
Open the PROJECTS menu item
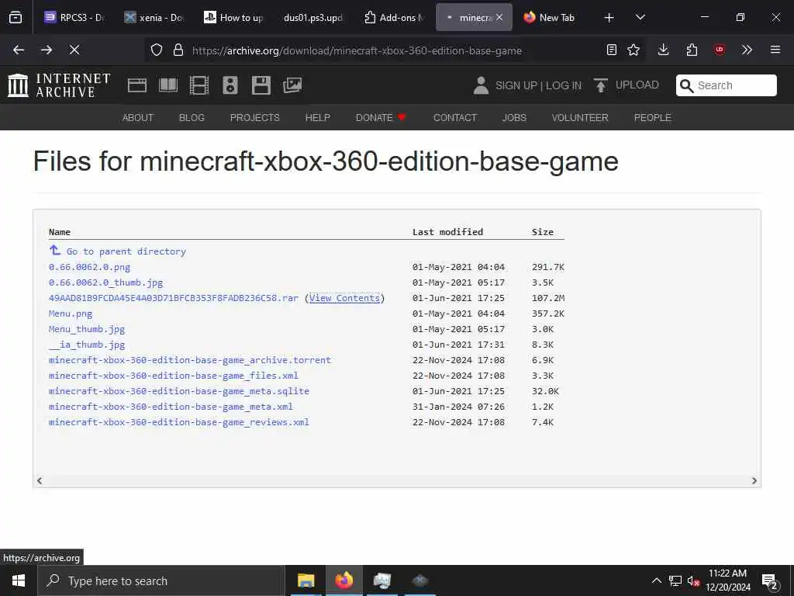(x=254, y=118)
